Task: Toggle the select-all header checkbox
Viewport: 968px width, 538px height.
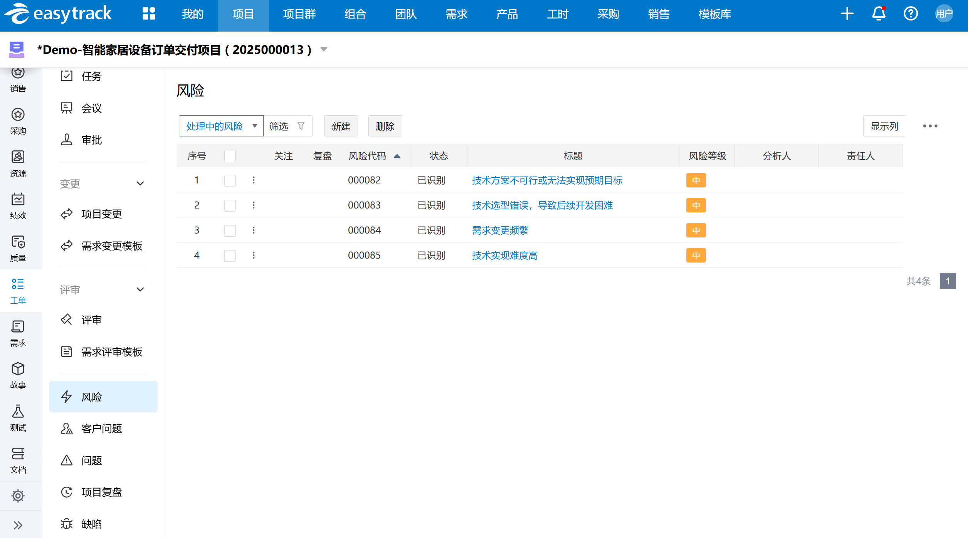Action: point(230,156)
